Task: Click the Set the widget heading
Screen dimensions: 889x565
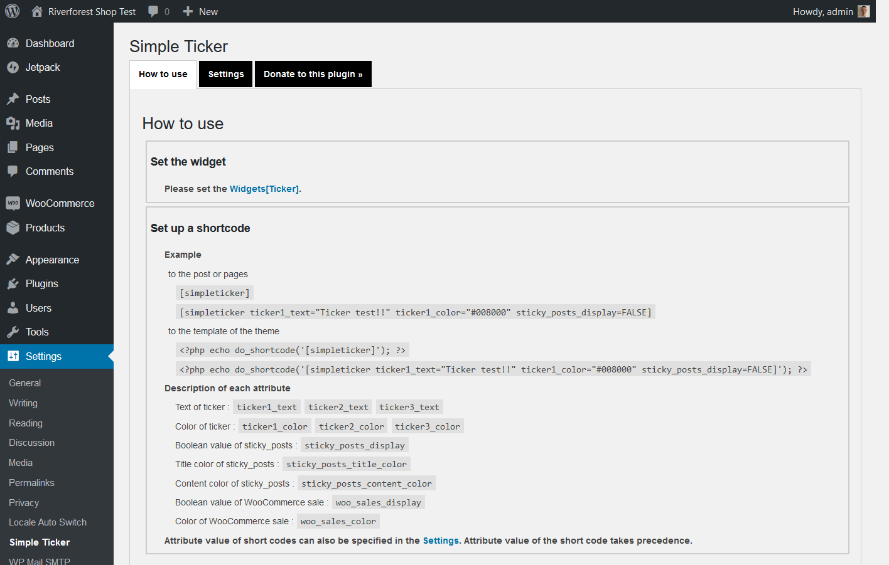Action: pyautogui.click(x=188, y=162)
